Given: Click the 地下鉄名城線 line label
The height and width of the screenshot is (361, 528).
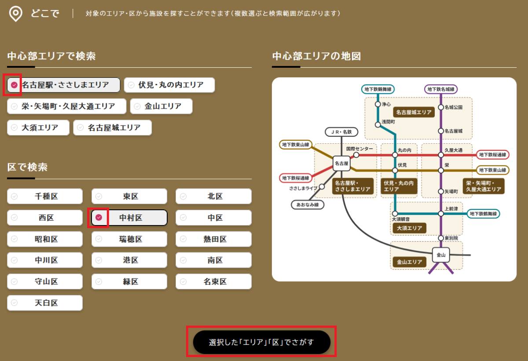Looking at the screenshot, I should [x=441, y=89].
